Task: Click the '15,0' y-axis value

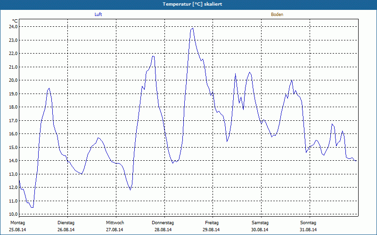Action: tap(13, 147)
